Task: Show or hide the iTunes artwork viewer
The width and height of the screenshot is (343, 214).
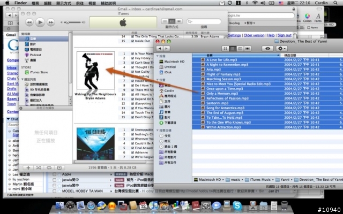Action: [x=59, y=167]
